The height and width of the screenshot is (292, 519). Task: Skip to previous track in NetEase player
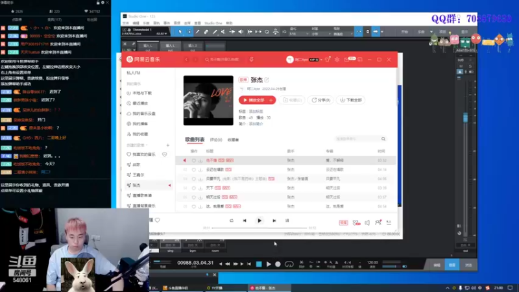[245, 221]
